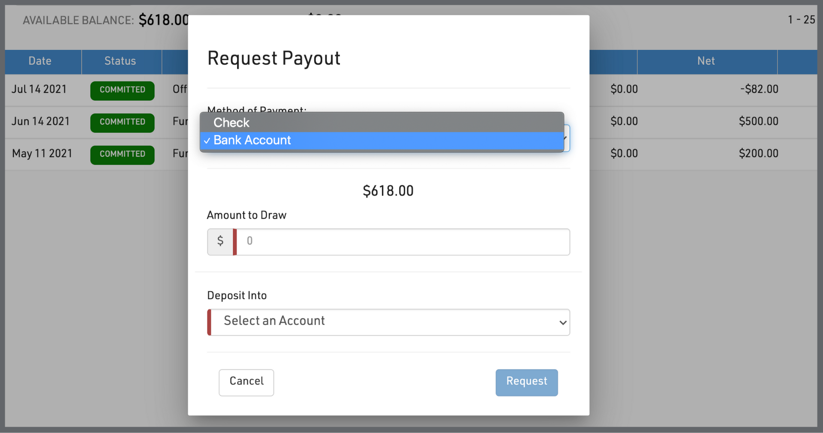Open the Select an Account dropdown
The image size is (823, 433).
(388, 322)
